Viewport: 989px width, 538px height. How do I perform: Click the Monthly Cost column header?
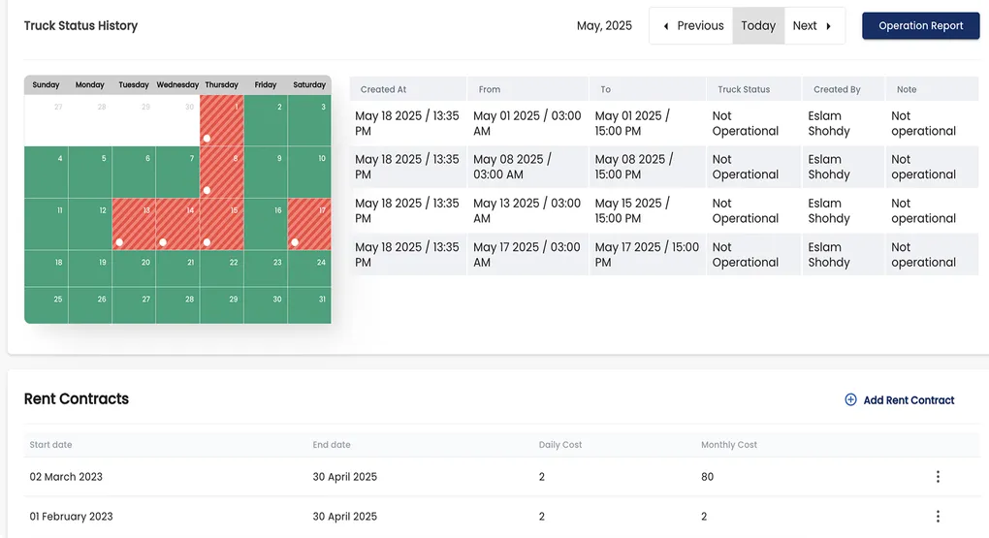pos(728,445)
